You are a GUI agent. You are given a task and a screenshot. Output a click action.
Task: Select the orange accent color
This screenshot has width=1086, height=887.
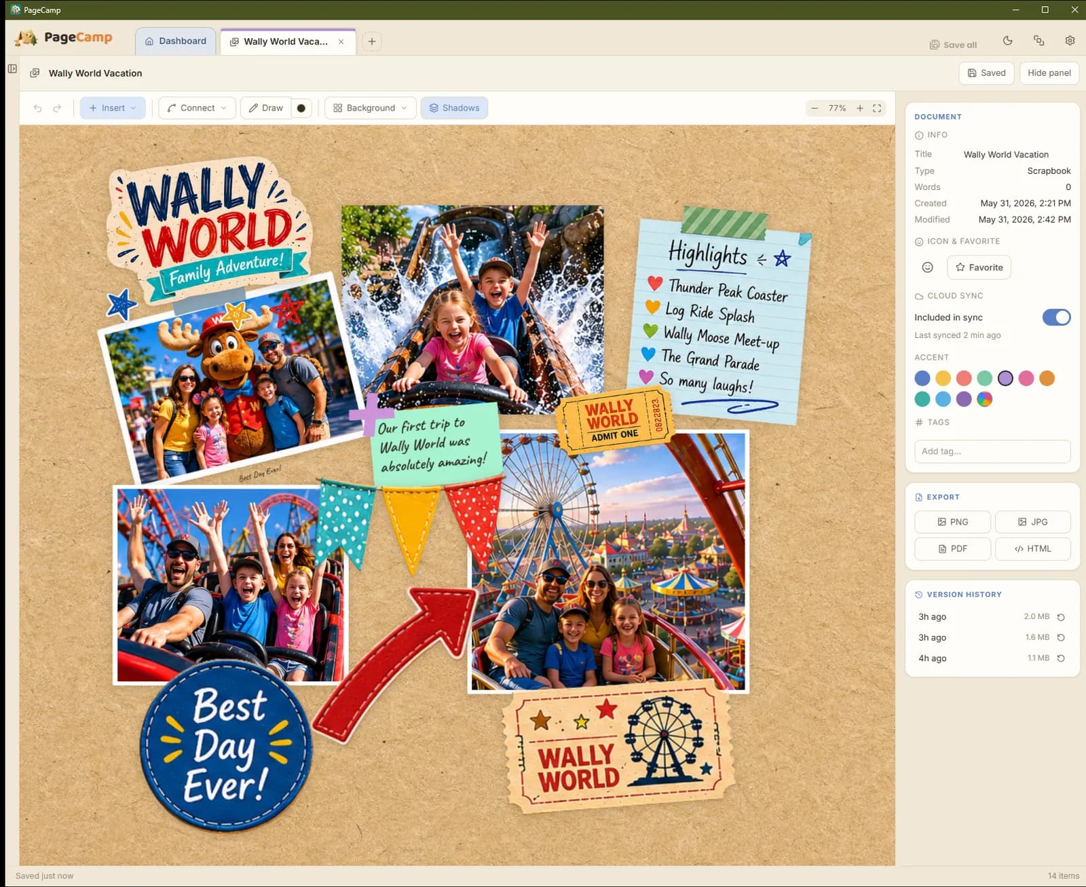[x=1047, y=378]
